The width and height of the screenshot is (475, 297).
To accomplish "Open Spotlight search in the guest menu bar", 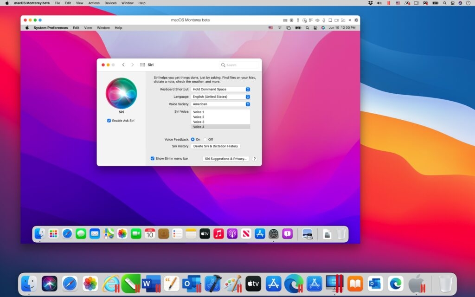I will point(308,27).
